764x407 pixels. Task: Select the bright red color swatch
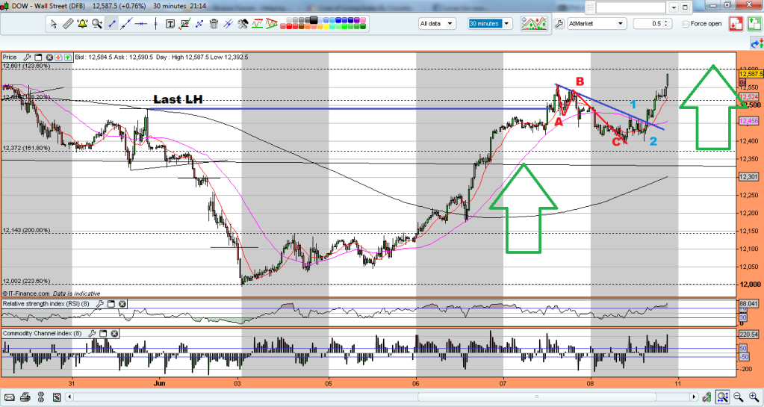pyautogui.click(x=289, y=26)
